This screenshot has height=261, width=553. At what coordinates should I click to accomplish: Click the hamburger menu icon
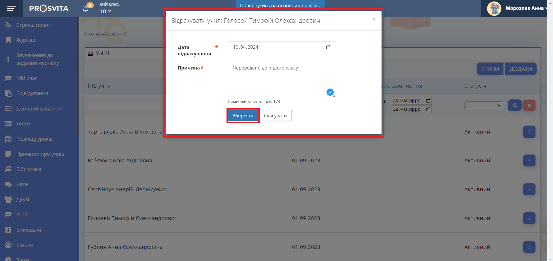coord(11,9)
